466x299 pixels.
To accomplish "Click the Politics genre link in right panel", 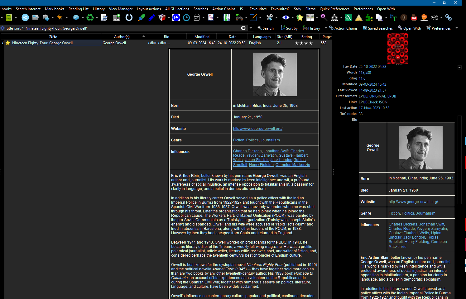I will pos(408,213).
